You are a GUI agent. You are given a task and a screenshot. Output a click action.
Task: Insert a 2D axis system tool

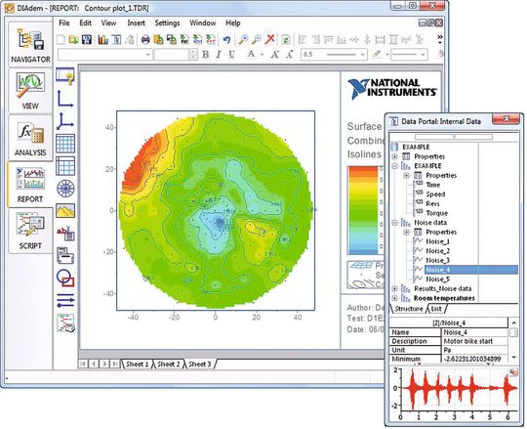point(65,99)
